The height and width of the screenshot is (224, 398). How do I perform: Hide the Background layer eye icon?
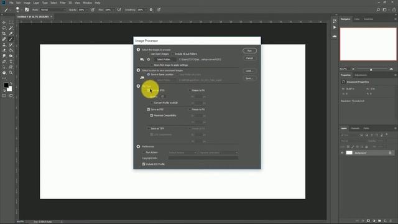342,153
